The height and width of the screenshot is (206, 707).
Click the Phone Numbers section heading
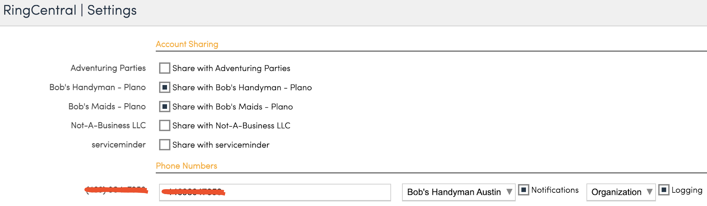(x=186, y=166)
